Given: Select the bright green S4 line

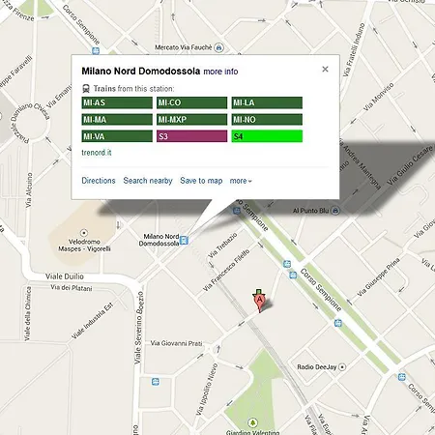Looking at the screenshot, I should pos(267,136).
